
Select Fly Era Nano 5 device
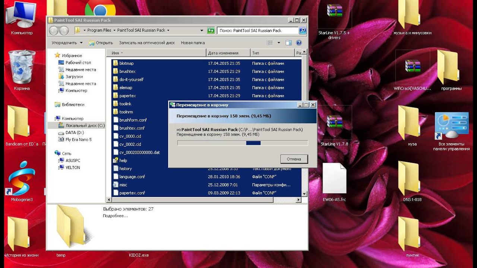click(75, 140)
